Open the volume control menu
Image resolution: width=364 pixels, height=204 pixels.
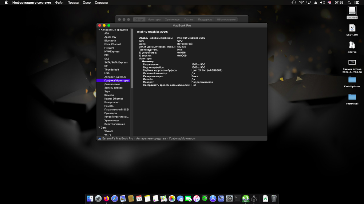pos(323,3)
